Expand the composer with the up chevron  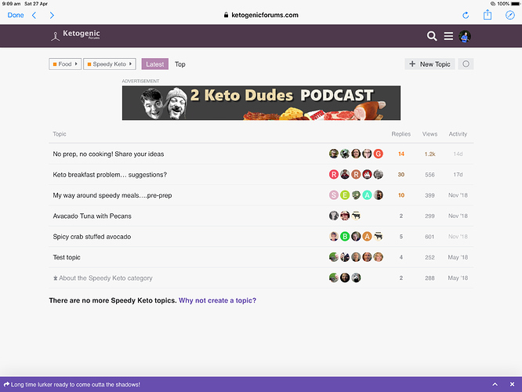(495, 384)
